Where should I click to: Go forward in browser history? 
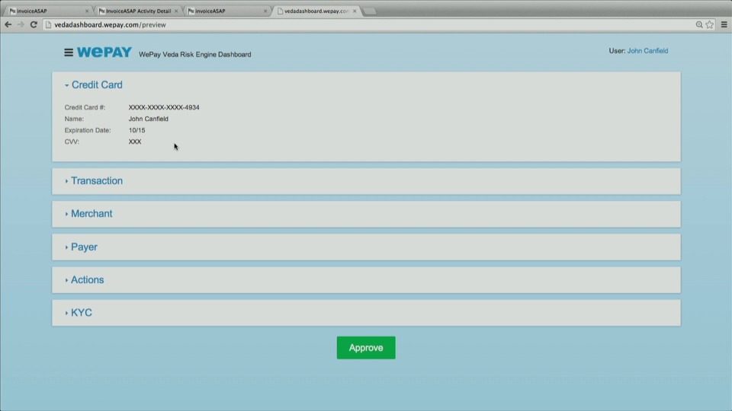[21, 24]
